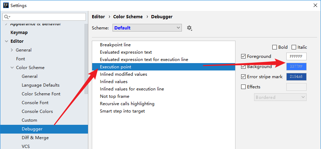Image resolution: width=321 pixels, height=149 pixels.
Task: Select Breakpoint line in the list
Action: coord(115,45)
